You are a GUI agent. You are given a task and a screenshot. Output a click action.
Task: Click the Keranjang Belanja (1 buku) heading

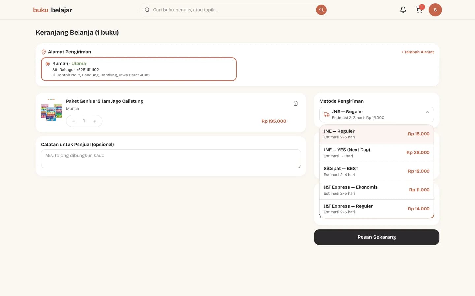(x=77, y=32)
